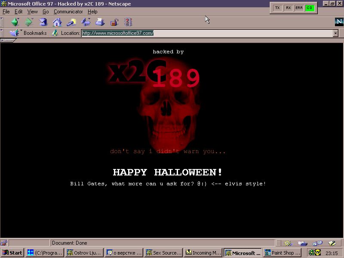The width and height of the screenshot is (344, 258).
Task: Click the red skull image
Action: [169, 105]
